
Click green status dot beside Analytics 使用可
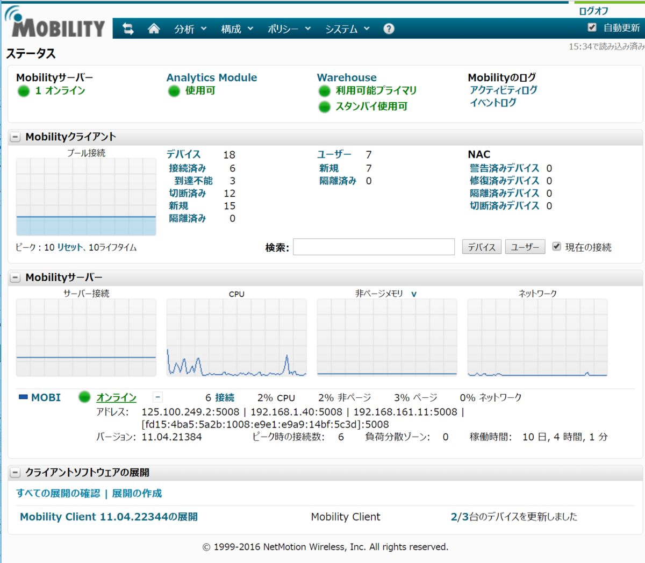coord(174,91)
